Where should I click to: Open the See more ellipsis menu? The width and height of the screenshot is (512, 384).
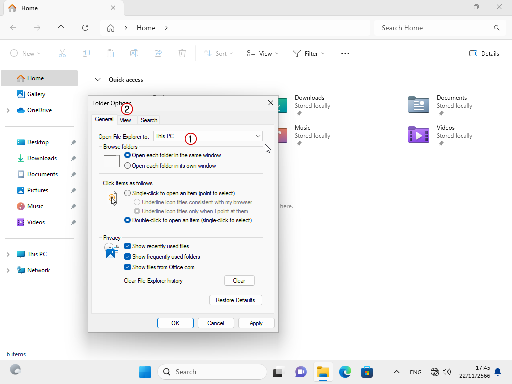coord(345,54)
